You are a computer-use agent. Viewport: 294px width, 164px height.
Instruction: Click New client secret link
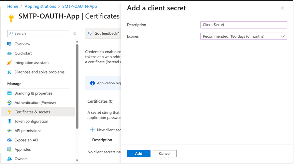click(x=105, y=130)
